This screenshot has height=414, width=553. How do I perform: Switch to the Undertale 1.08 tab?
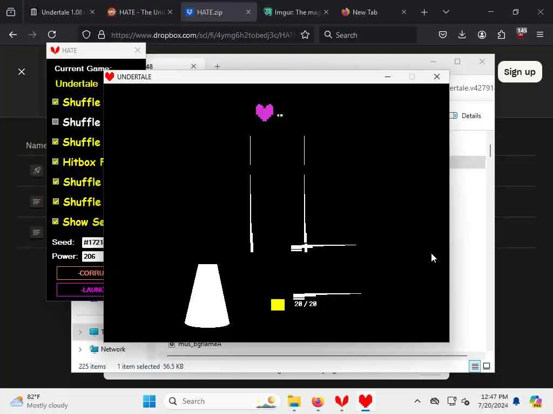tap(62, 12)
